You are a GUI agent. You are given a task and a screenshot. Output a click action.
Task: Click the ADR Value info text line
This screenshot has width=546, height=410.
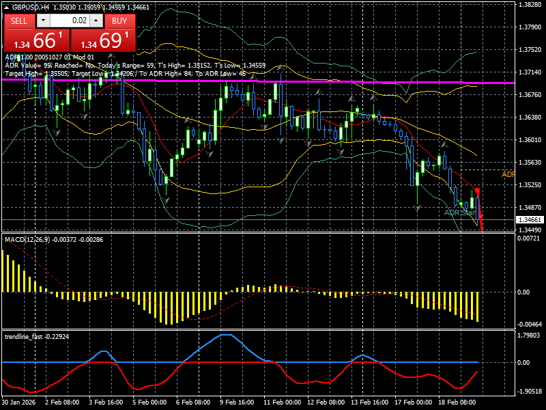(x=135, y=65)
